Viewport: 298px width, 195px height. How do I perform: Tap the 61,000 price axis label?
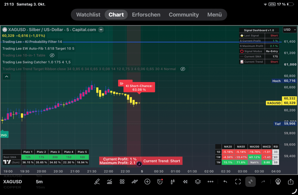tap(290, 64)
